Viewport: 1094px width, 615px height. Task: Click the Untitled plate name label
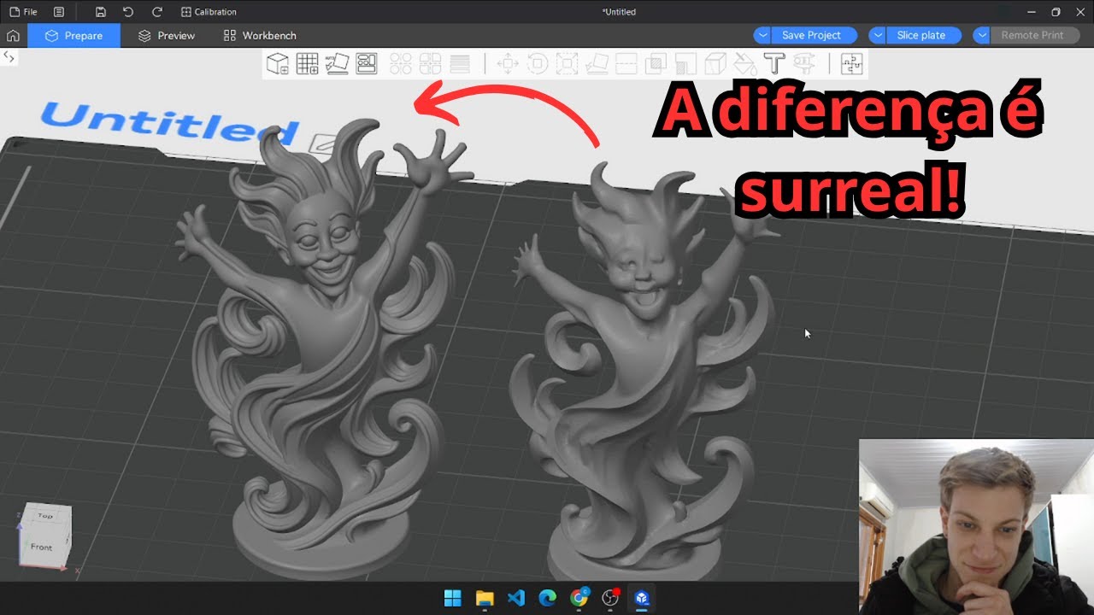pos(169,123)
